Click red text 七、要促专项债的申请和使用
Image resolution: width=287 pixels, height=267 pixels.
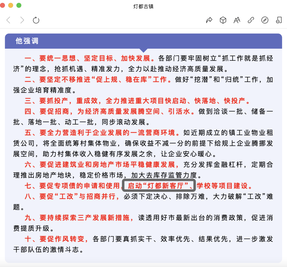click(x=72, y=186)
